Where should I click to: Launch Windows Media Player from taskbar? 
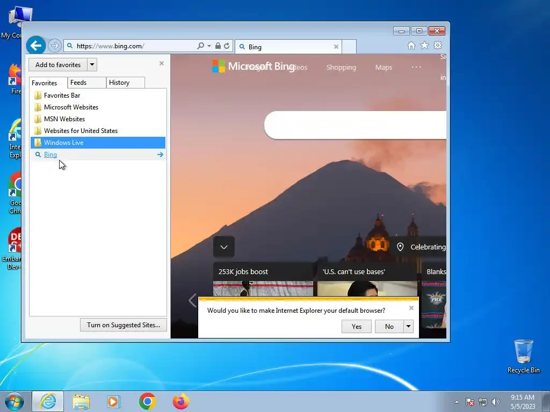(x=114, y=401)
